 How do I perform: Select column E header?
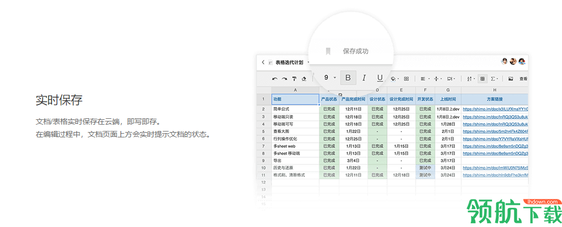point(401,90)
